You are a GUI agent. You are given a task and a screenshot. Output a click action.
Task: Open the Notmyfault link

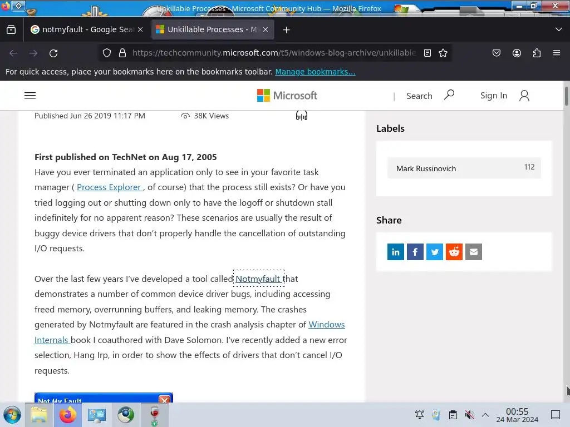coord(258,279)
